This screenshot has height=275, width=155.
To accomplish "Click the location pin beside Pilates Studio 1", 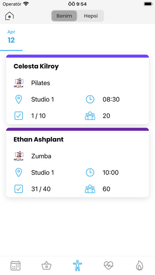I will pyautogui.click(x=19, y=99).
